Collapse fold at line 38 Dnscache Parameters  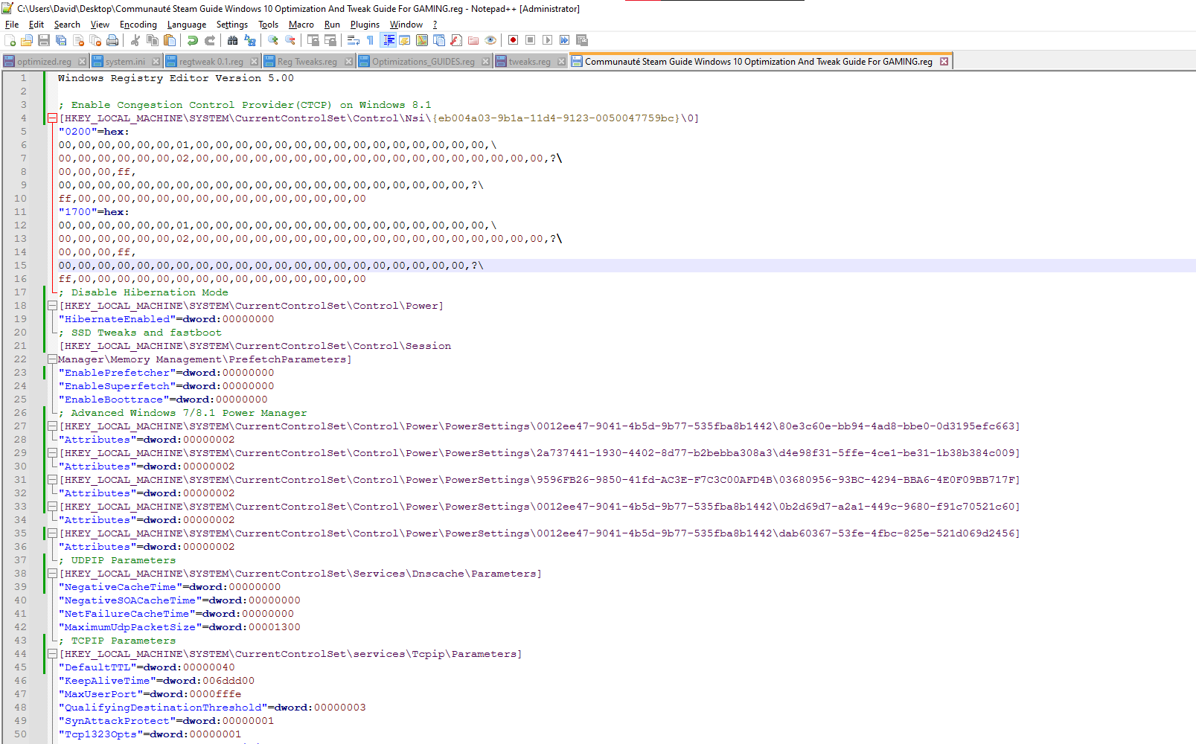(52, 574)
